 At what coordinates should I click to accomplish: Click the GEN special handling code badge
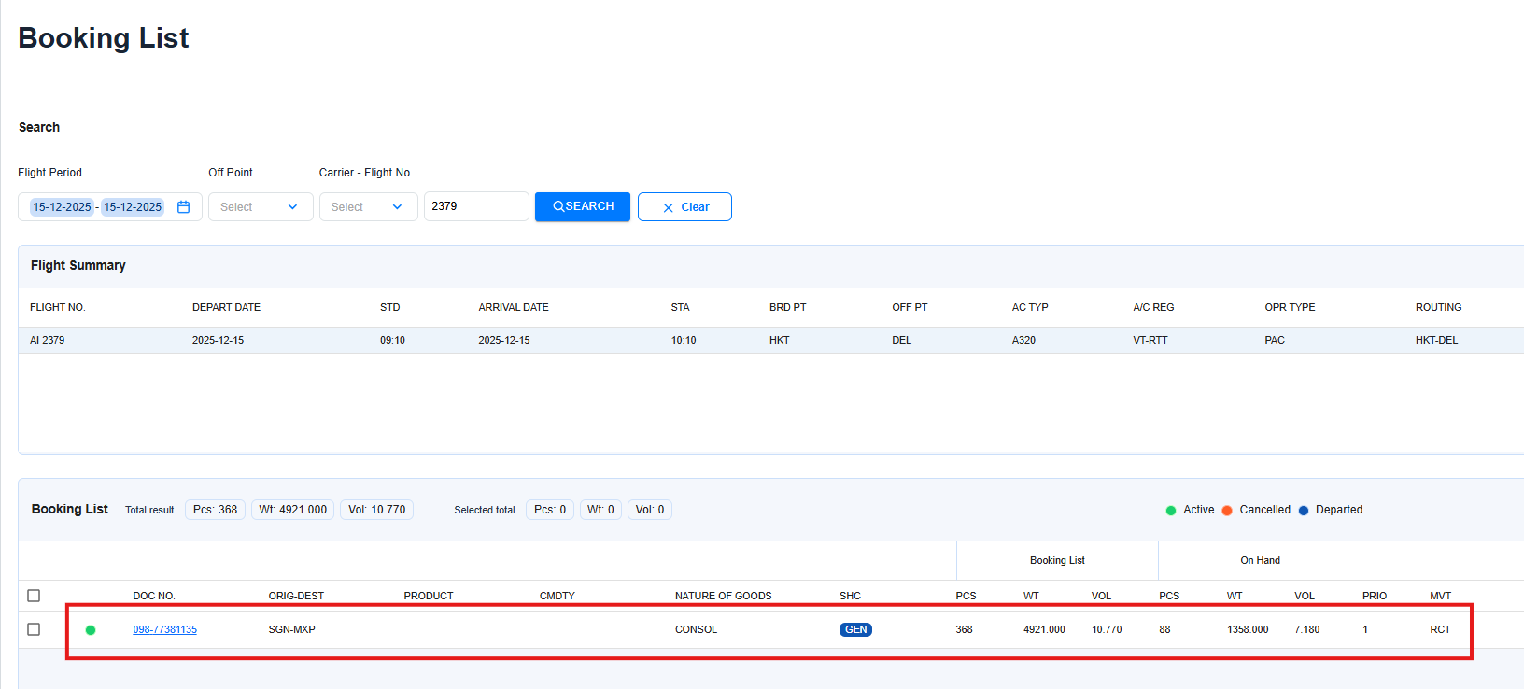855,630
